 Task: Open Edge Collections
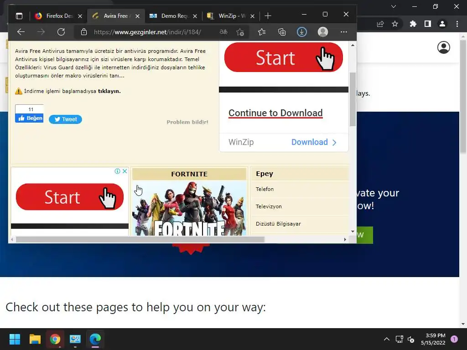point(282,32)
